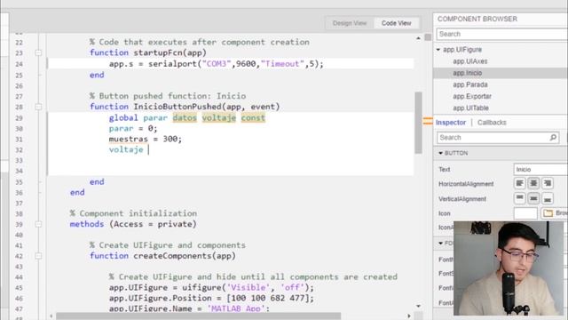Viewport: 568px width, 320px height.
Task: Set horizontal alignment to center
Action: pyautogui.click(x=533, y=183)
